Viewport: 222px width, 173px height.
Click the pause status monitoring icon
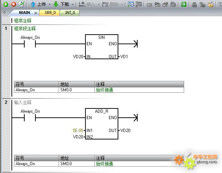(x=139, y=4)
